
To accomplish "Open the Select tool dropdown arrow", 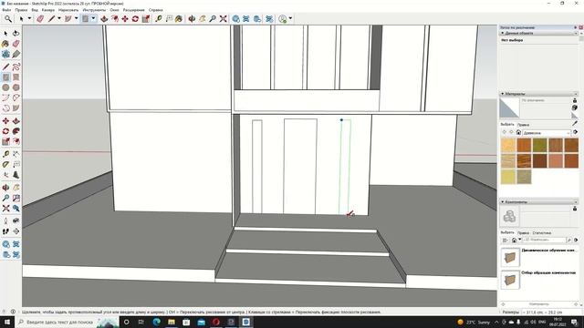I will (29, 18).
